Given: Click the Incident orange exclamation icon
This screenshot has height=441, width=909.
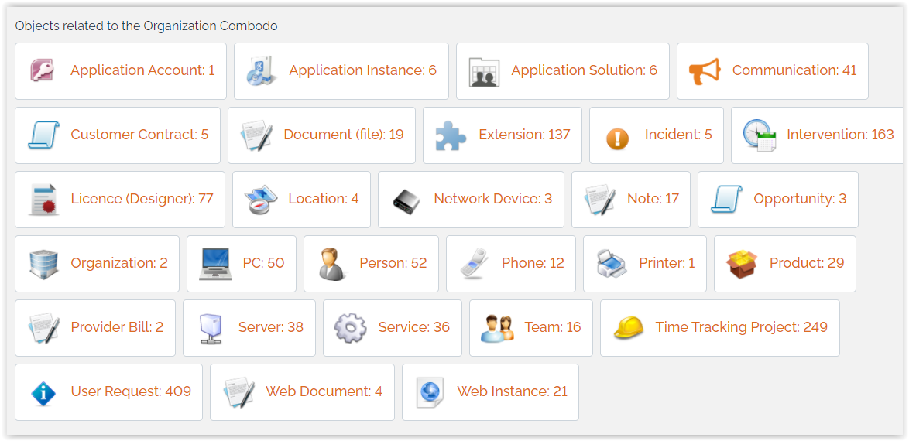Looking at the screenshot, I should 617,138.
